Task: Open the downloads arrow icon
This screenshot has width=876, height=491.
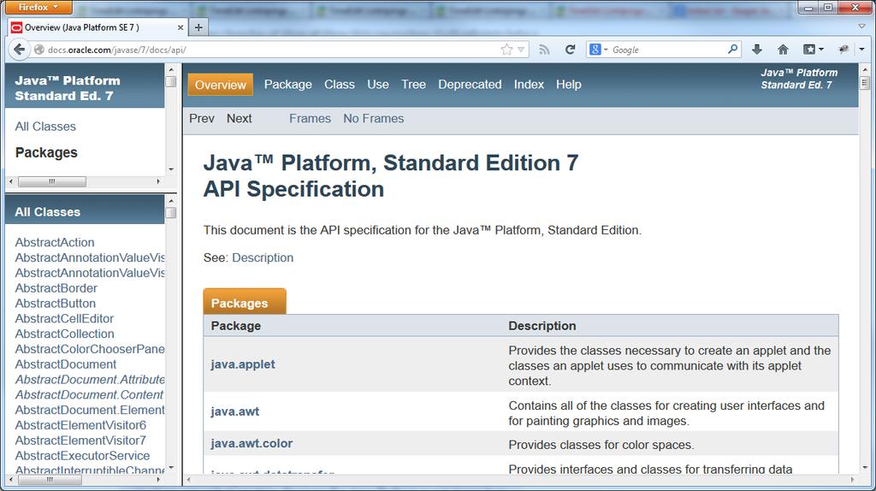Action: (757, 50)
